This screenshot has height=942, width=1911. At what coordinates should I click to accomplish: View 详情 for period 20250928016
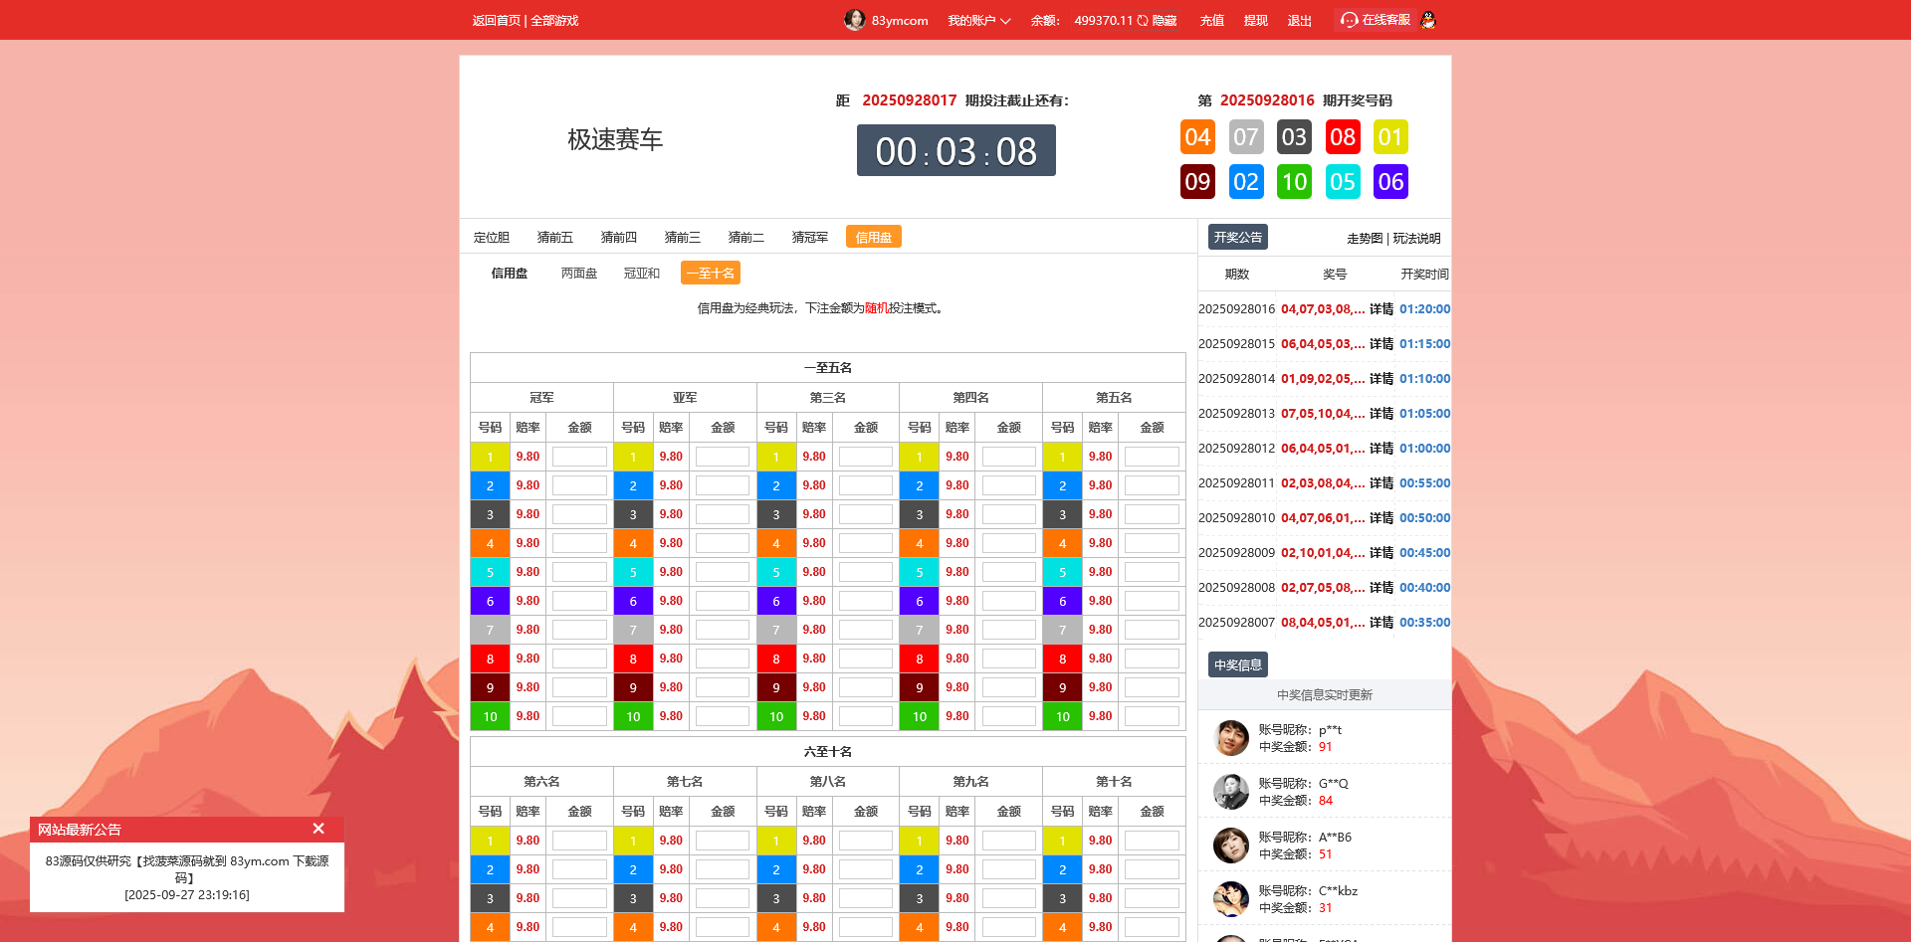pyautogui.click(x=1380, y=309)
